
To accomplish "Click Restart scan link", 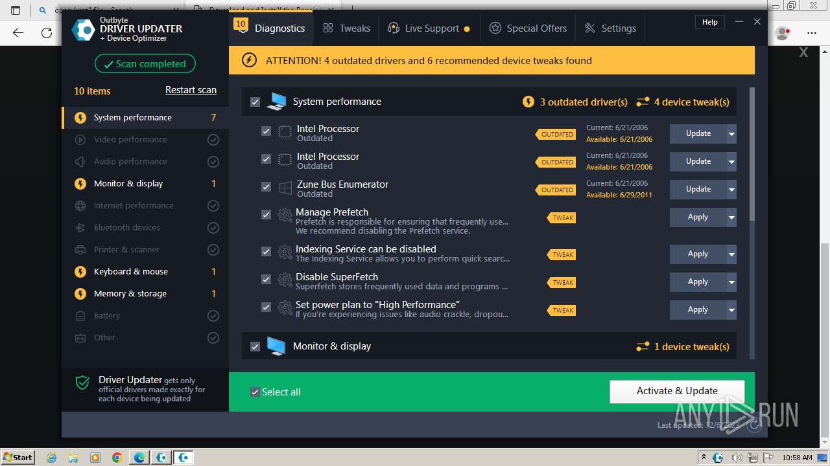I will (191, 90).
